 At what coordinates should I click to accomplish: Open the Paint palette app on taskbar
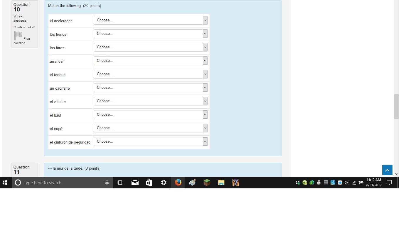[x=192, y=183]
